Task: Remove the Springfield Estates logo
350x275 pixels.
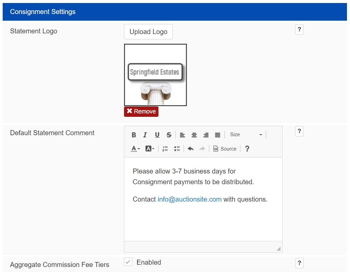Action: point(141,111)
